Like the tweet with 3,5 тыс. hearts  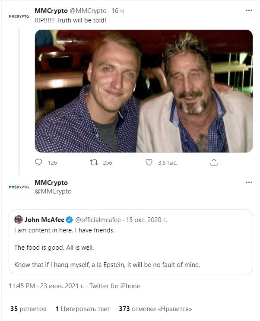click(149, 162)
